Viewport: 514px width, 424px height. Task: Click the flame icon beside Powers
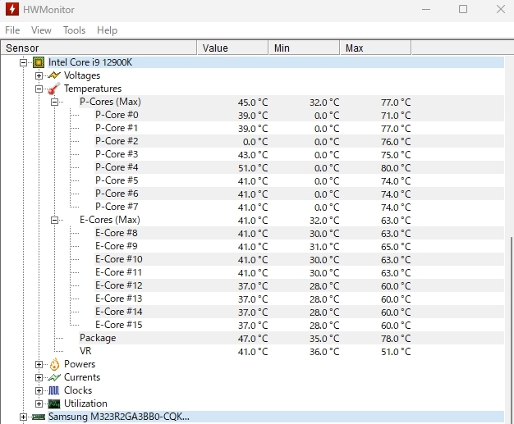tap(54, 364)
